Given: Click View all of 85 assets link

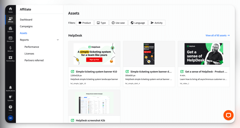Looking at the screenshot, I should tap(217, 35).
